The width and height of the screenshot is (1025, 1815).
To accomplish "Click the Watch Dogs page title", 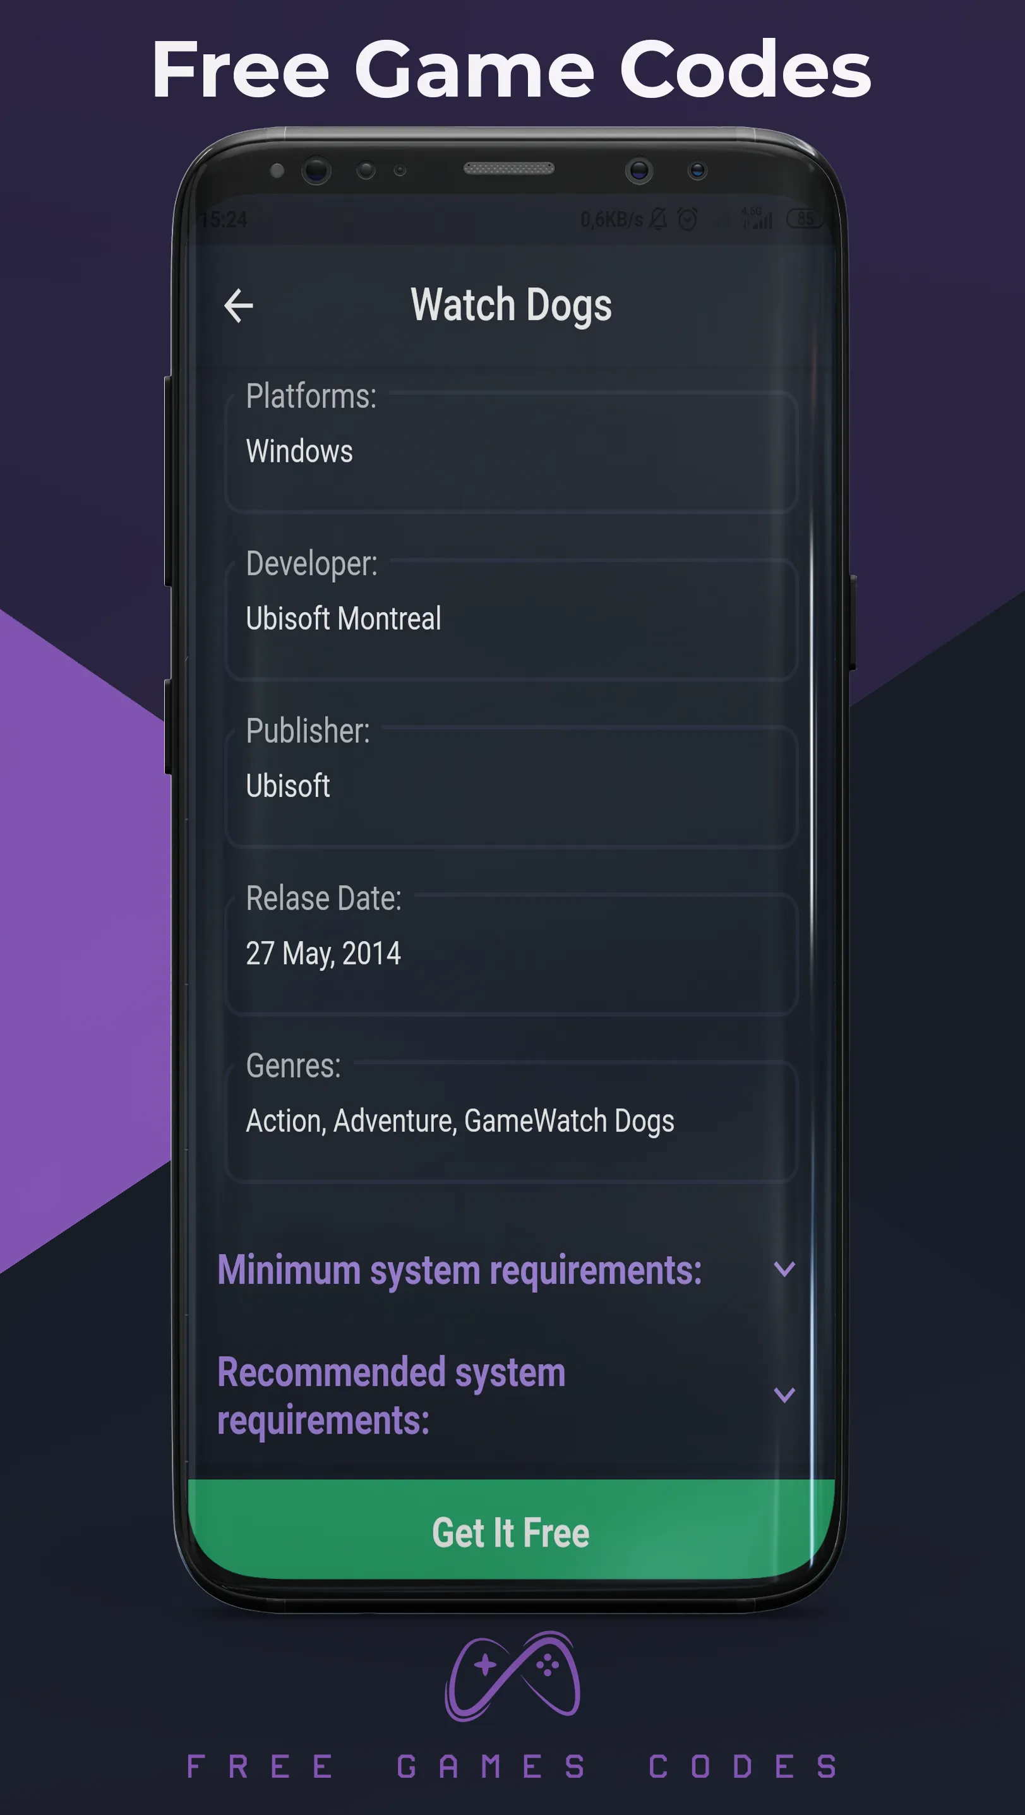I will click(512, 305).
